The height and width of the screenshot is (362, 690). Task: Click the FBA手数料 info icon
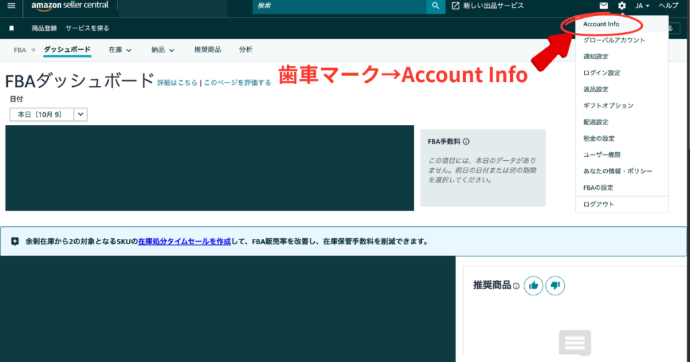[466, 142]
